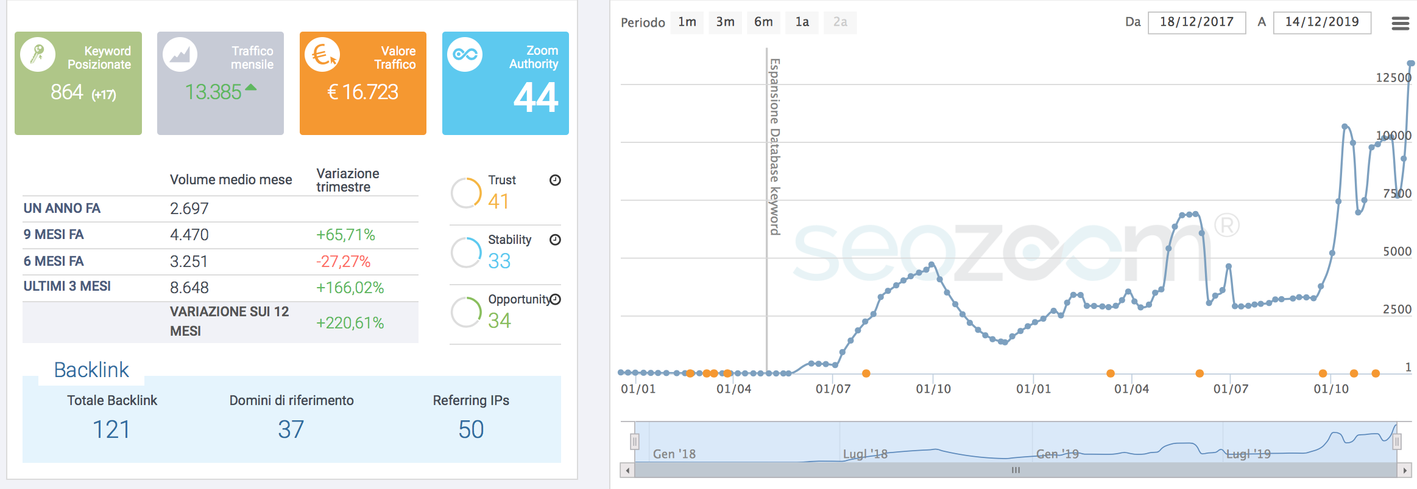The height and width of the screenshot is (489, 1417).
Task: Click the scrollbar left arrow under navigator
Action: point(627,470)
